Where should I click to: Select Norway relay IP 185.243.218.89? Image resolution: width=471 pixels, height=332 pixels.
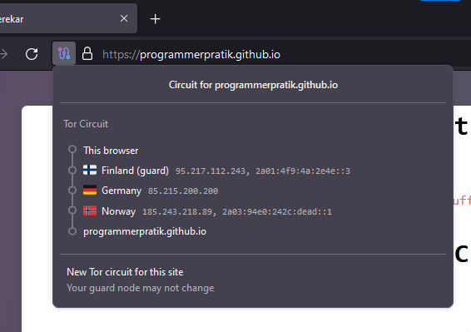[177, 212]
